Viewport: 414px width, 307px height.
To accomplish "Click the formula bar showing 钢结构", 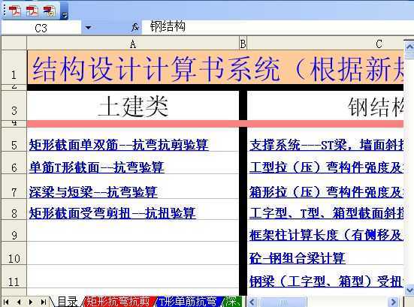I will [277, 27].
